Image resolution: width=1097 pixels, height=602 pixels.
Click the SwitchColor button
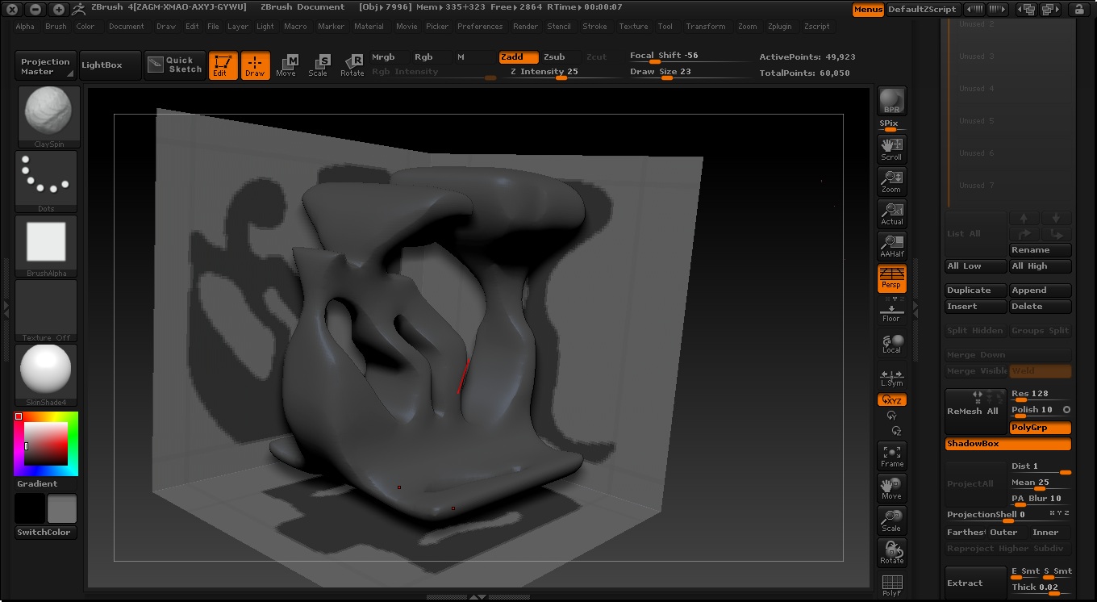45,533
